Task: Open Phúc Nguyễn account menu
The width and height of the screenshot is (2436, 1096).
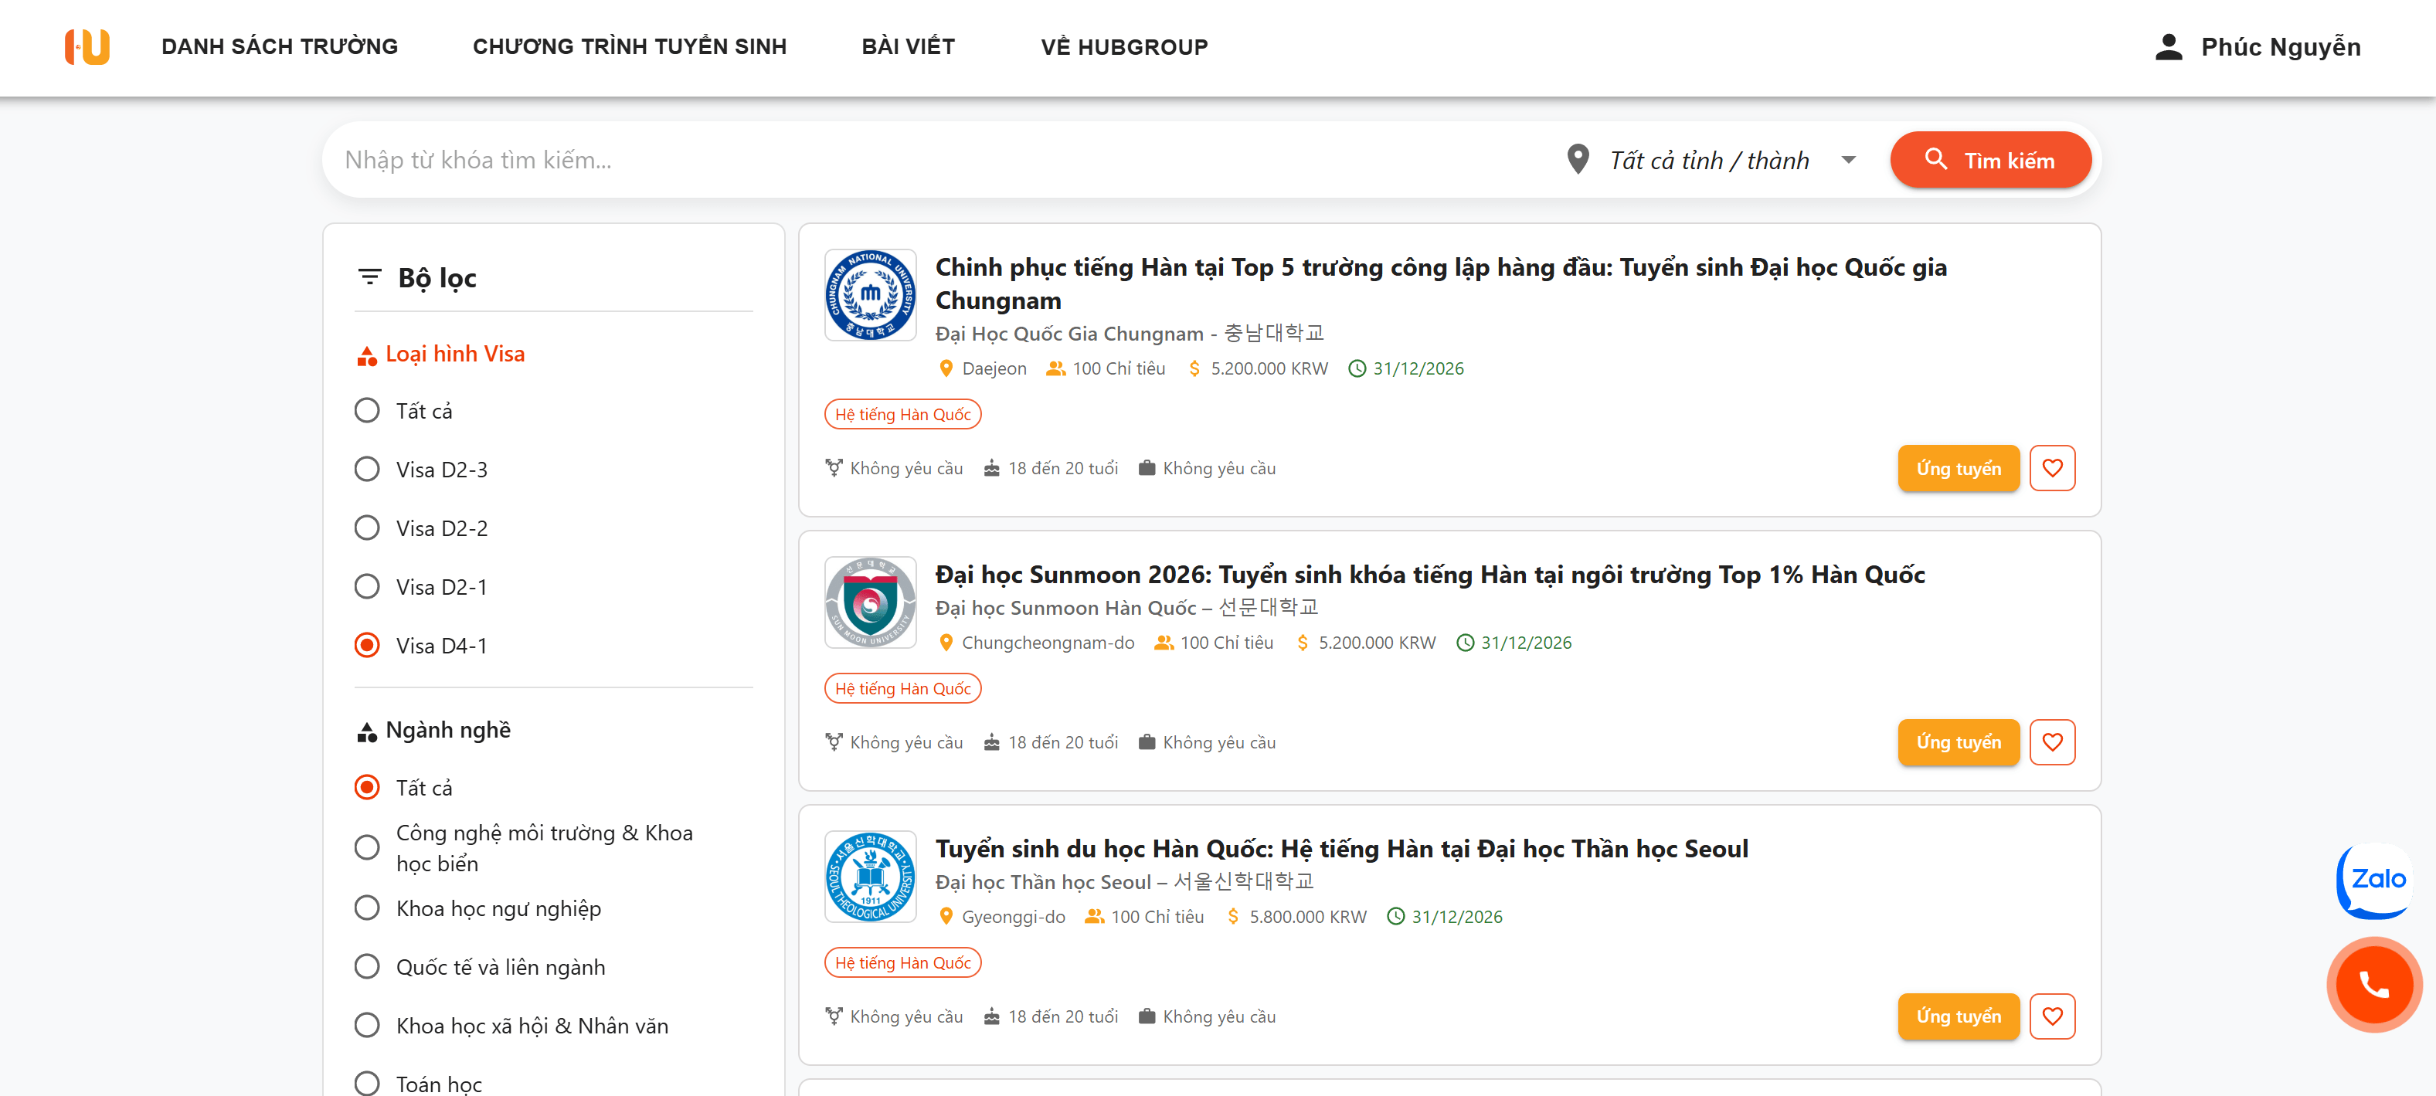Action: [x=2280, y=46]
